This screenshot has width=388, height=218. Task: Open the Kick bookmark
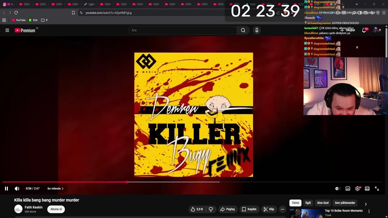tap(33, 20)
